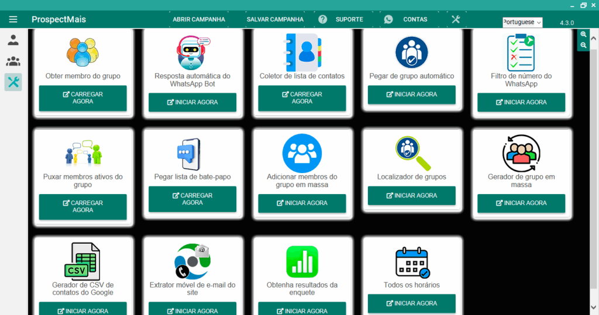Select the tools wrench sidebar icon
The width and height of the screenshot is (599, 315).
coord(13,82)
